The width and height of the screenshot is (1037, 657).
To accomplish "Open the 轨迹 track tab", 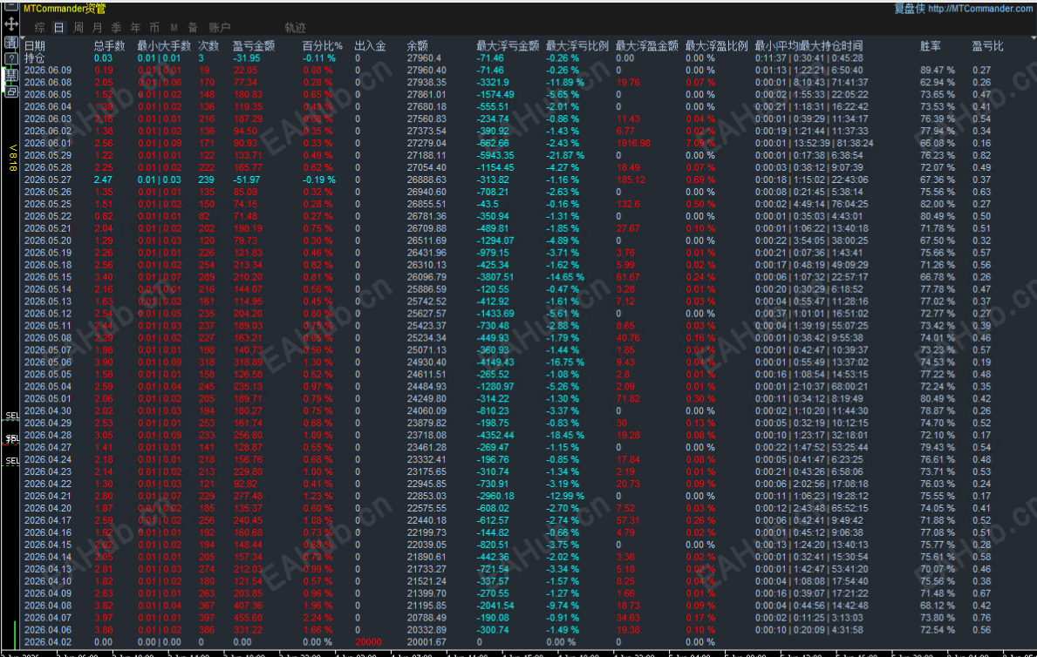I will [x=296, y=27].
